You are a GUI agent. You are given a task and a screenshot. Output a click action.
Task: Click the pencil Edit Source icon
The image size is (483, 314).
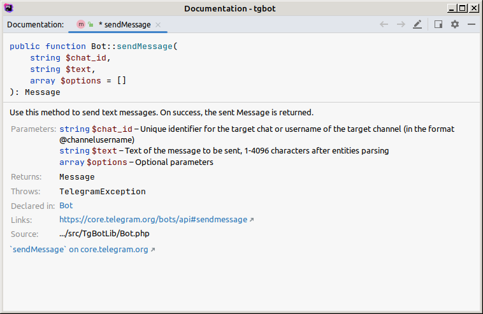coord(417,24)
